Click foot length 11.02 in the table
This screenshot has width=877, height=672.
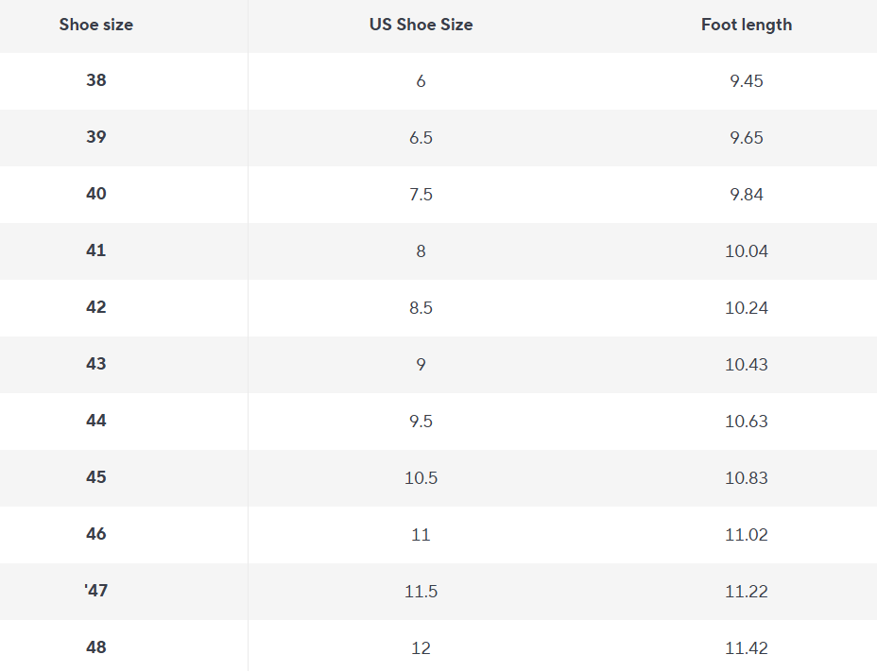[746, 534]
